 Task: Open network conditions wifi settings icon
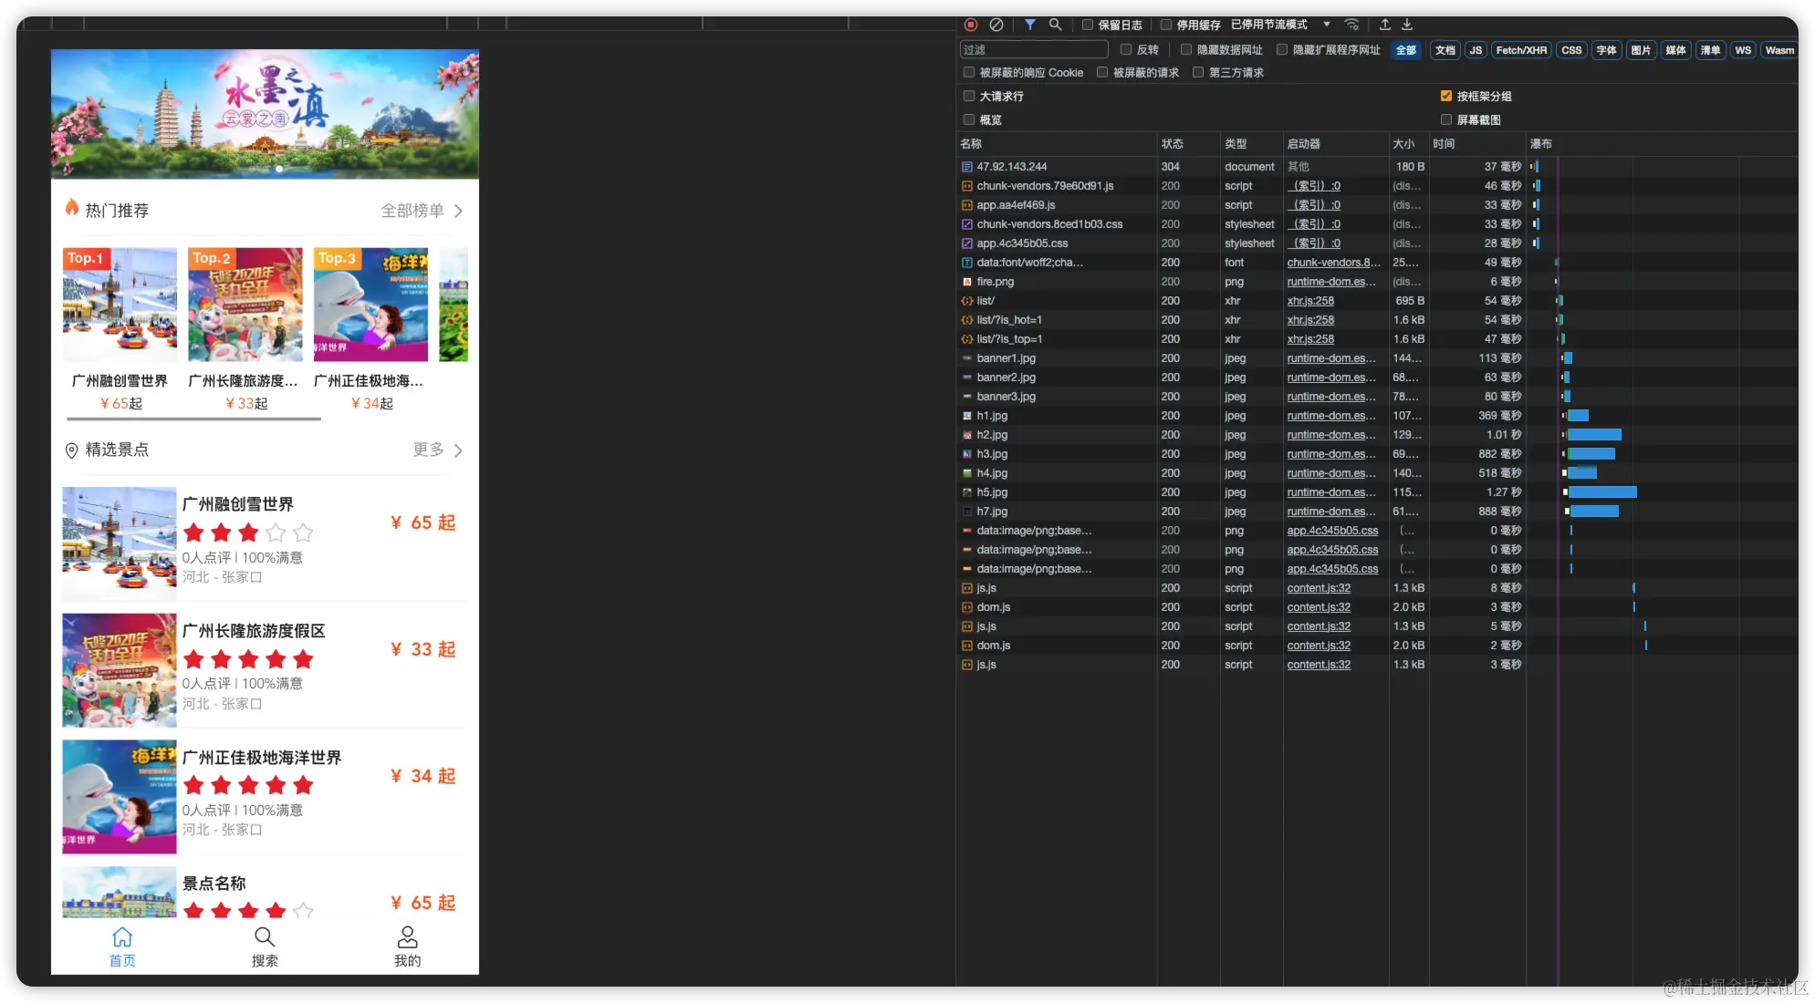(x=1352, y=25)
